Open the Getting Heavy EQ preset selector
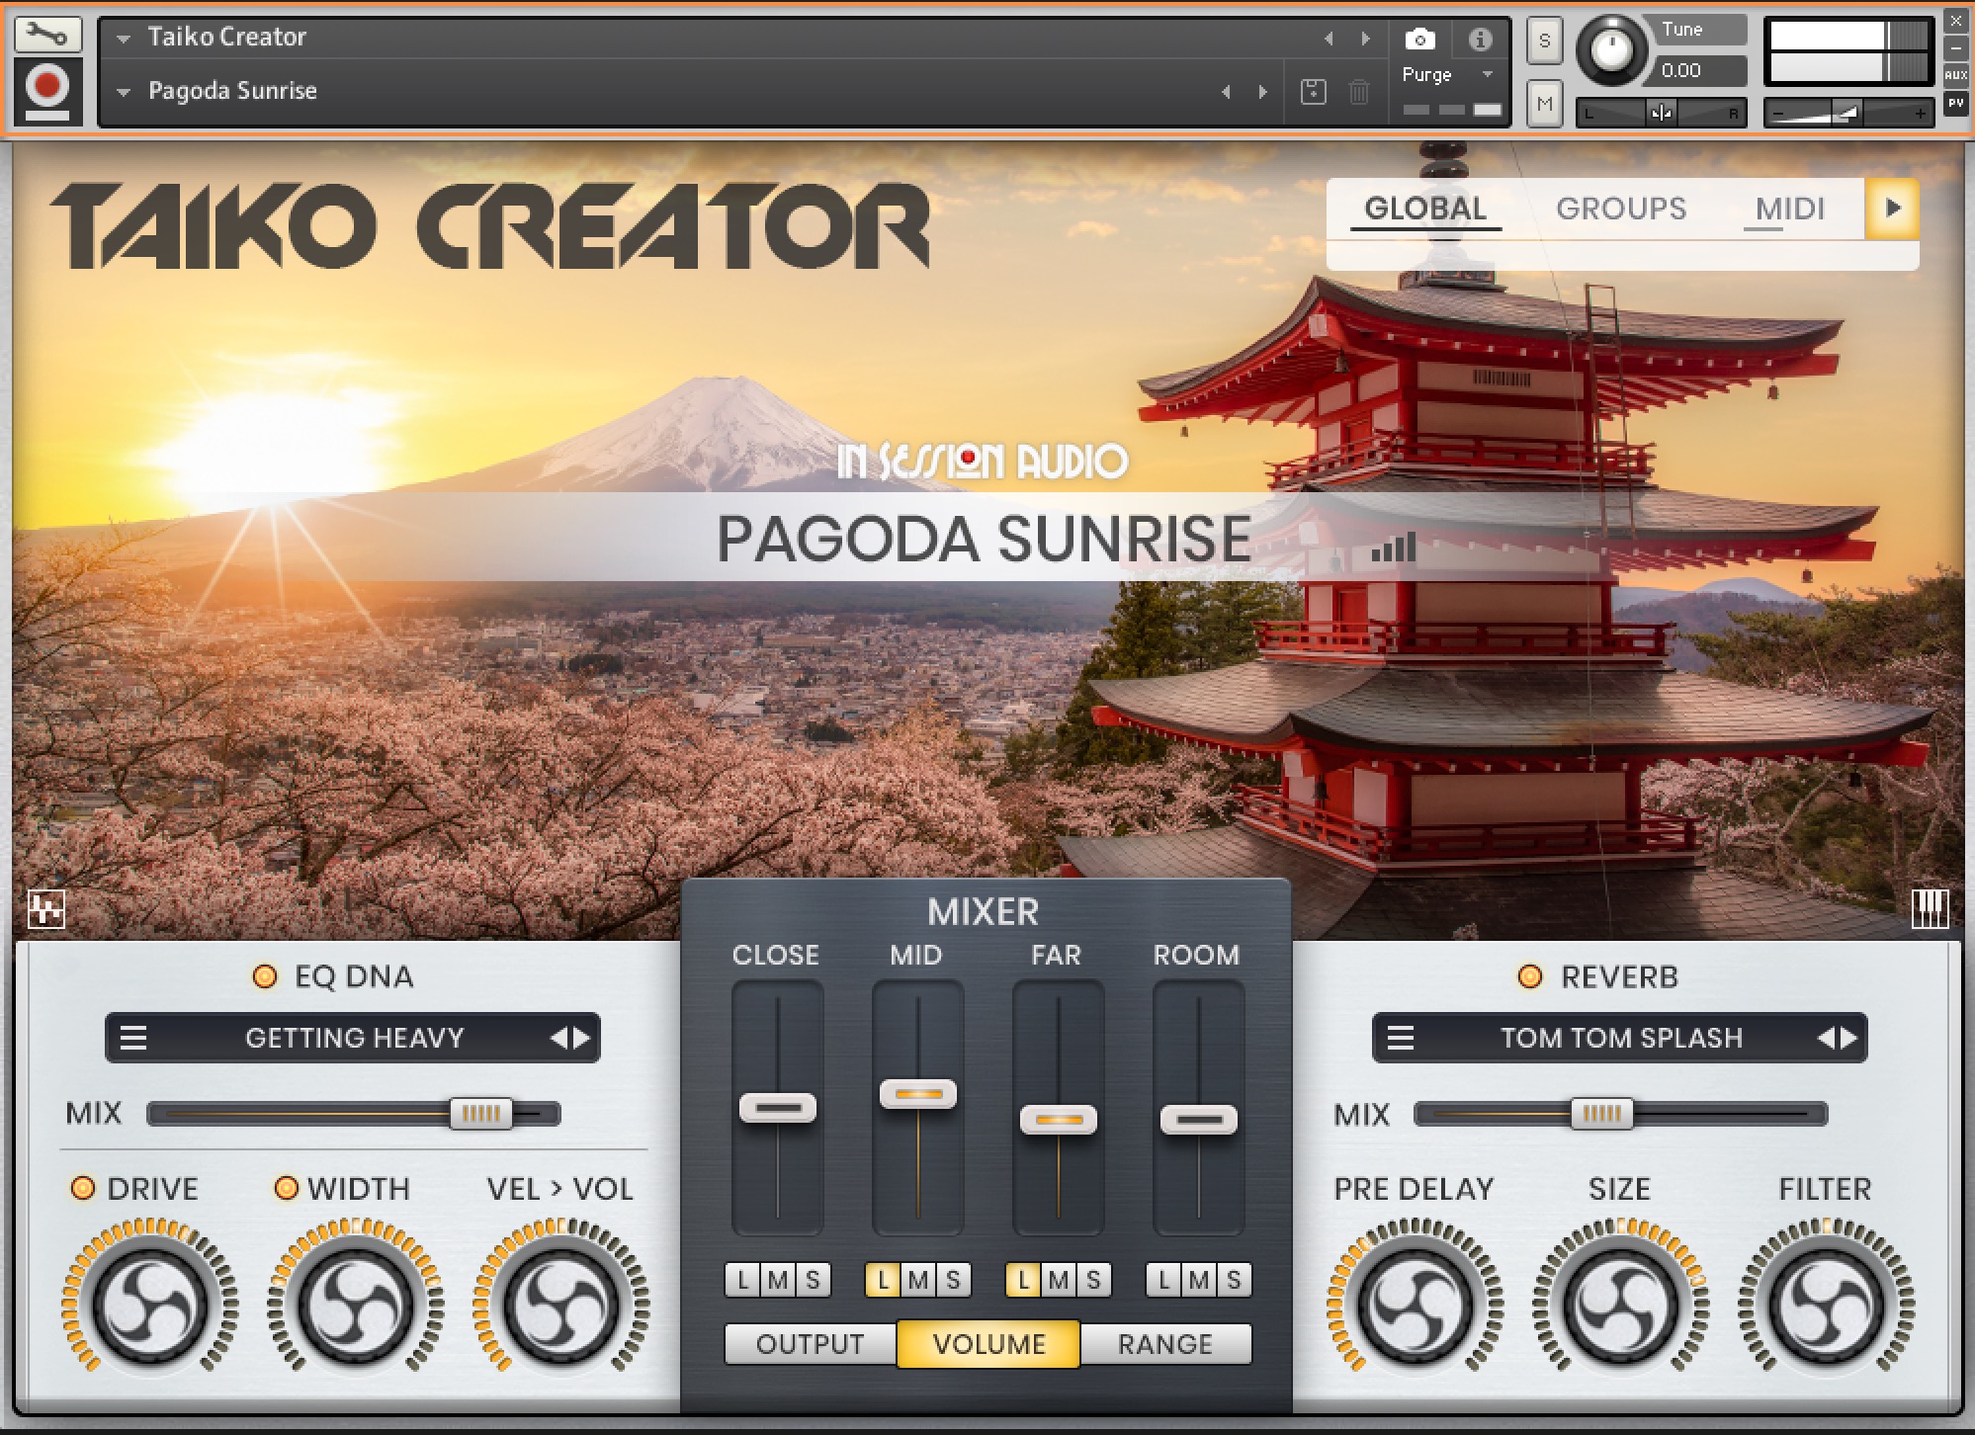 click(x=353, y=1038)
